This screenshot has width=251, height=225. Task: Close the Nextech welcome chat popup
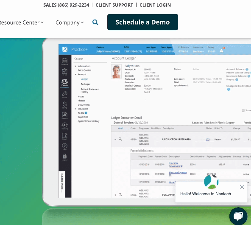click(x=242, y=187)
